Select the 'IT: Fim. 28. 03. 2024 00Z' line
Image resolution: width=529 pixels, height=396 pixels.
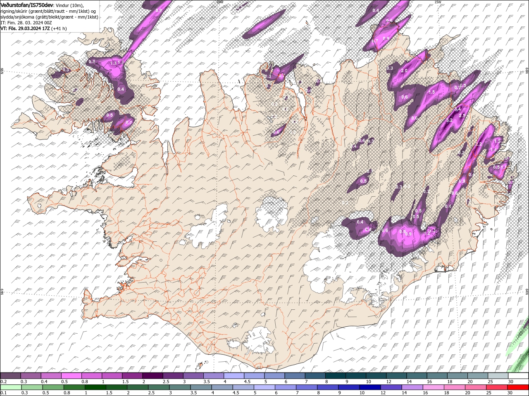(x=26, y=23)
